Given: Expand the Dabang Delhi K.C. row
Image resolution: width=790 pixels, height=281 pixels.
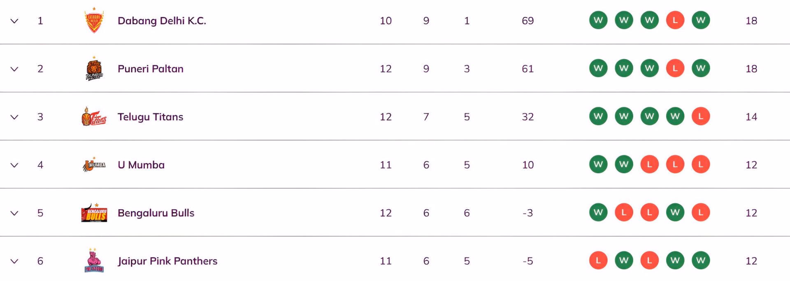Looking at the screenshot, I should coord(14,21).
